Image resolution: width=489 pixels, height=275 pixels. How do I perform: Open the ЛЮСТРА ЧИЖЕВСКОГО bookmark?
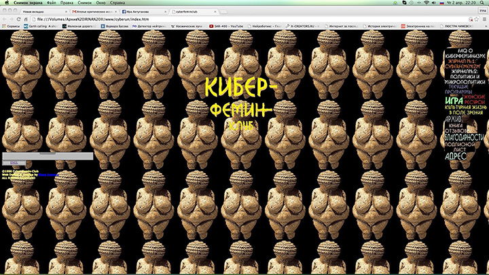tap(456, 26)
